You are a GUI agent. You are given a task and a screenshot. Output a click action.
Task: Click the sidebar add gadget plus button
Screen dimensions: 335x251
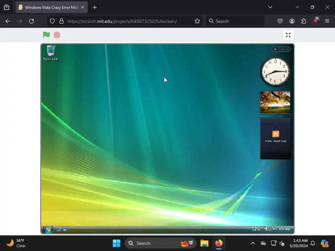click(275, 49)
